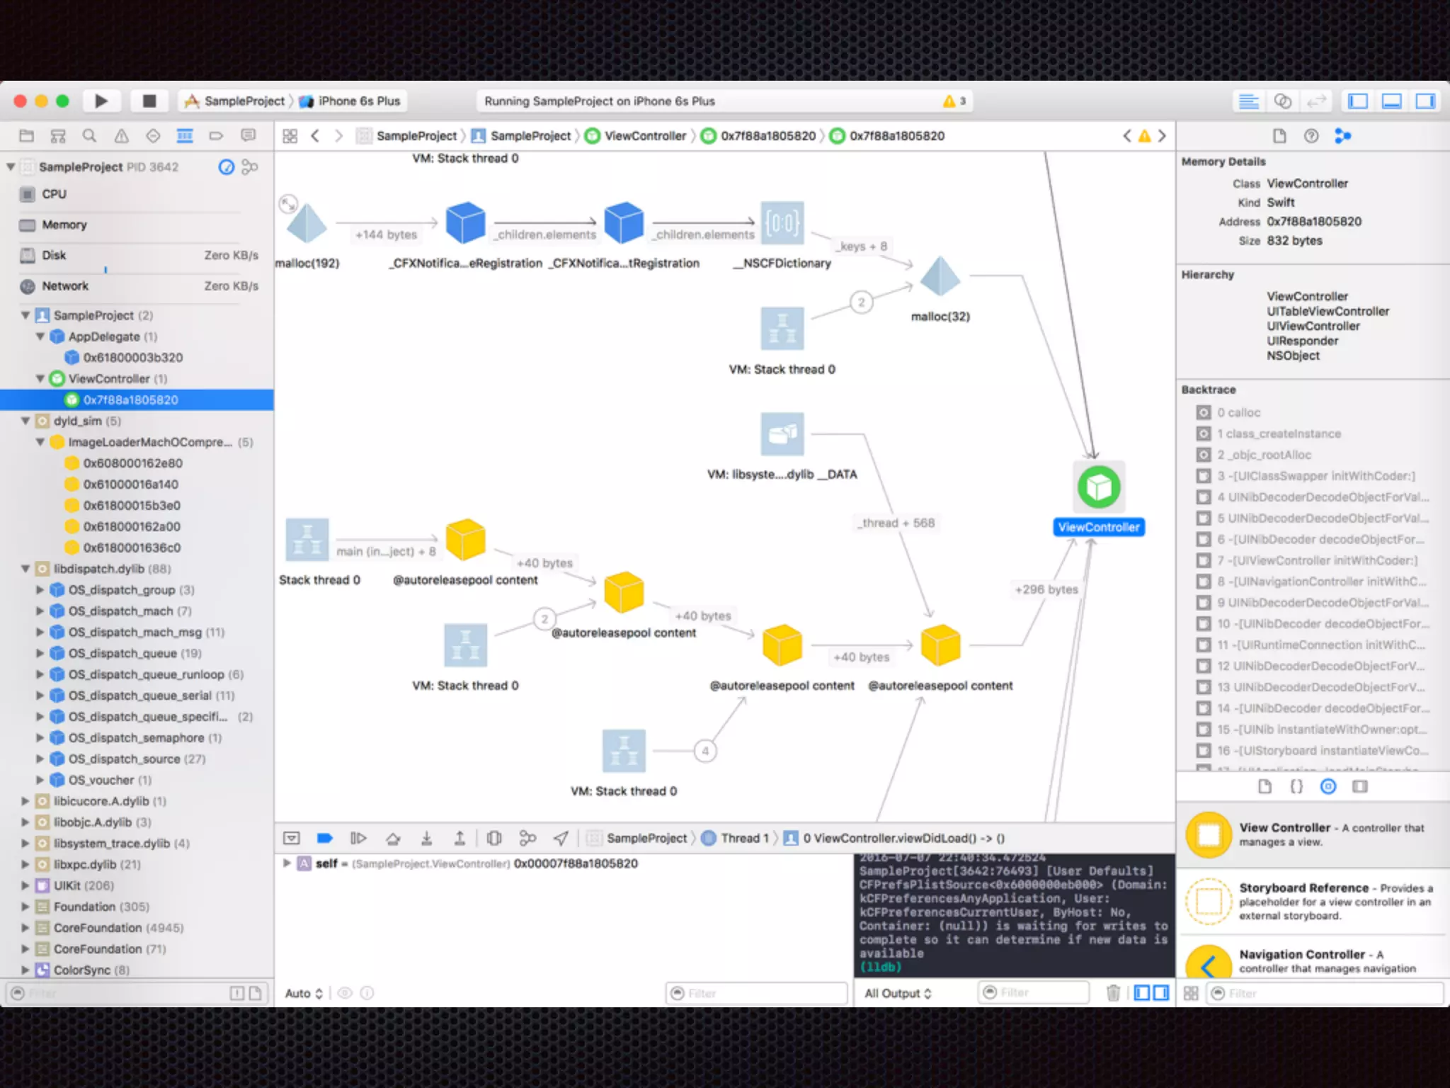Toggle the bottom debug area panel
This screenshot has height=1088, width=1450.
tap(1391, 101)
